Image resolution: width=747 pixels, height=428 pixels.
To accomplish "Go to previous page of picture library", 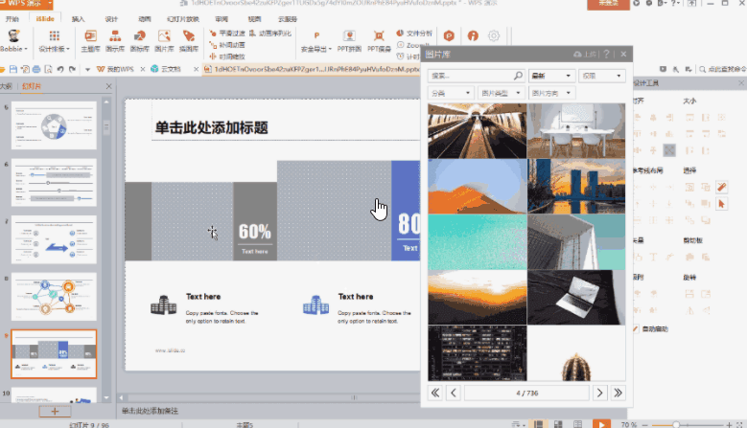I will tap(453, 393).
